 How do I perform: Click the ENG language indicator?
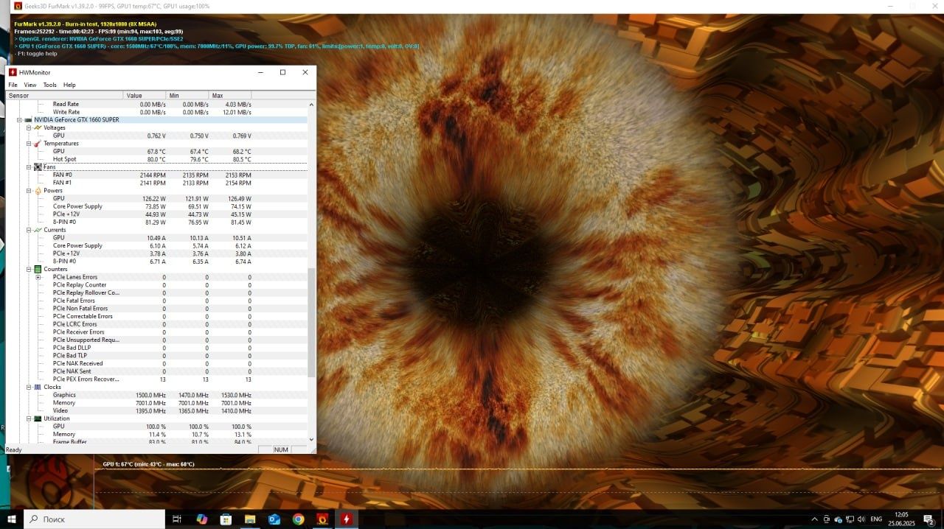pos(876,519)
